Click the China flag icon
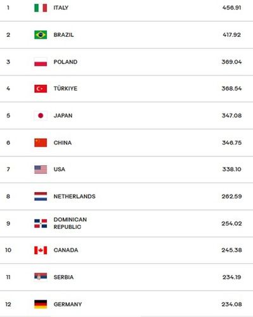The height and width of the screenshot is (317, 253). point(41,143)
